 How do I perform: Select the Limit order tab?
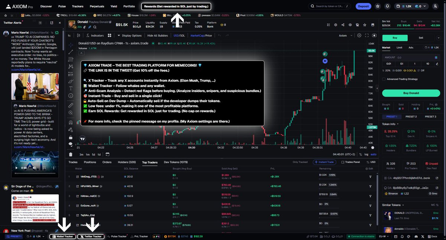pos(399,48)
